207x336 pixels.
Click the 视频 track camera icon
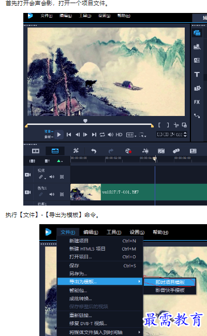(x=28, y=175)
